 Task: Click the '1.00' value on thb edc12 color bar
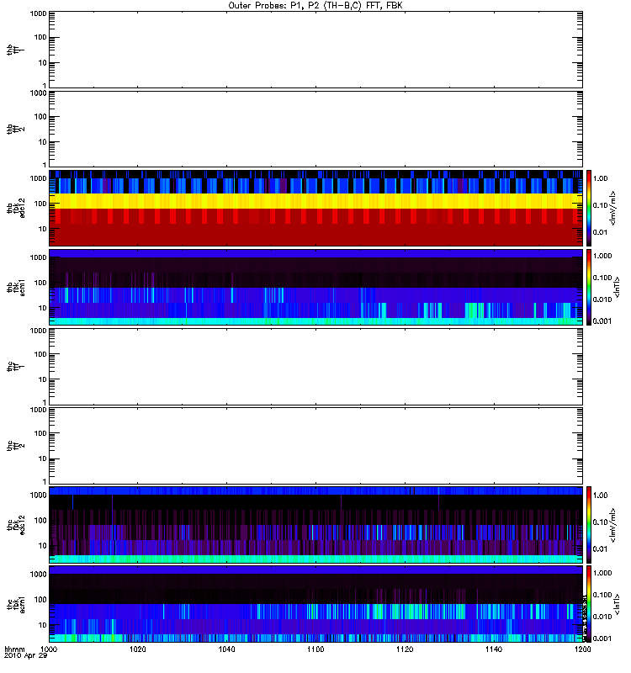(x=600, y=178)
